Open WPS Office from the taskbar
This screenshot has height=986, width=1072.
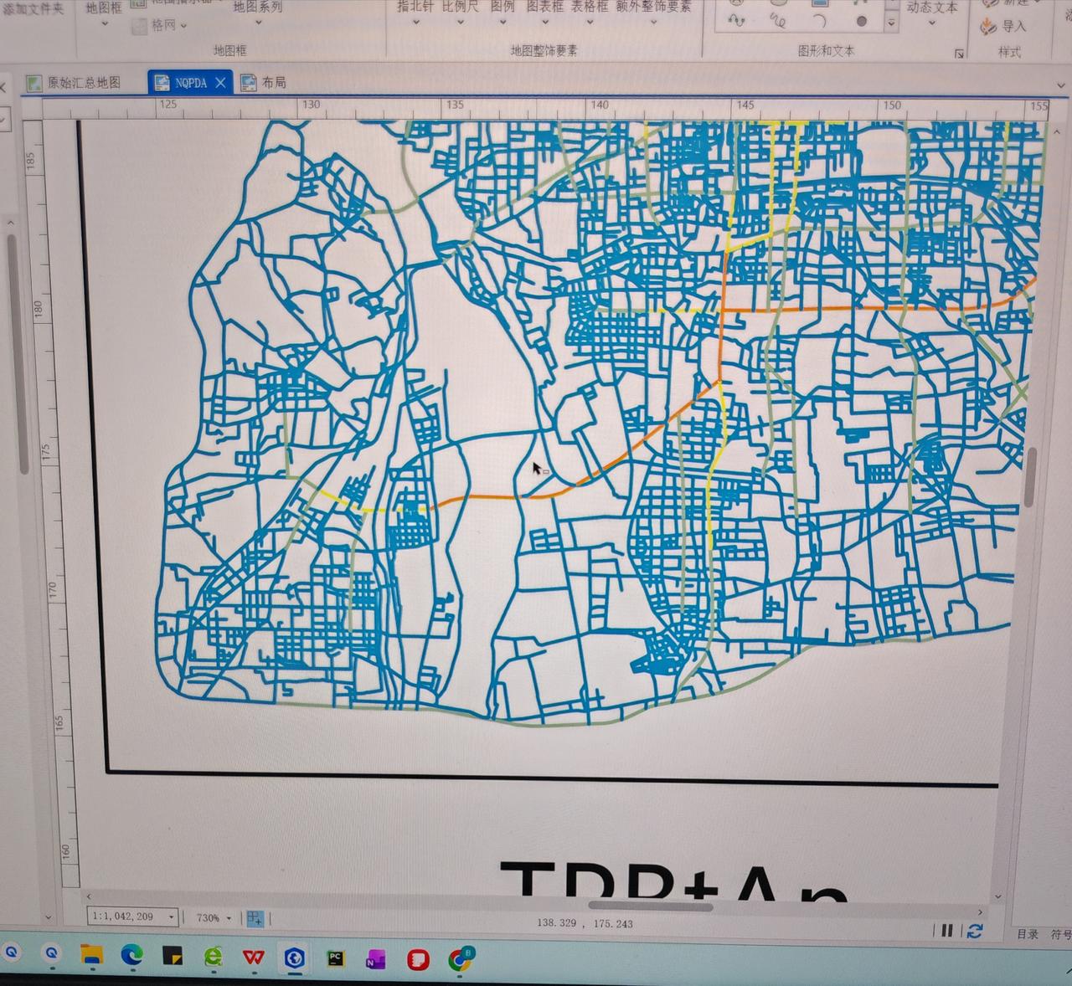pyautogui.click(x=254, y=957)
